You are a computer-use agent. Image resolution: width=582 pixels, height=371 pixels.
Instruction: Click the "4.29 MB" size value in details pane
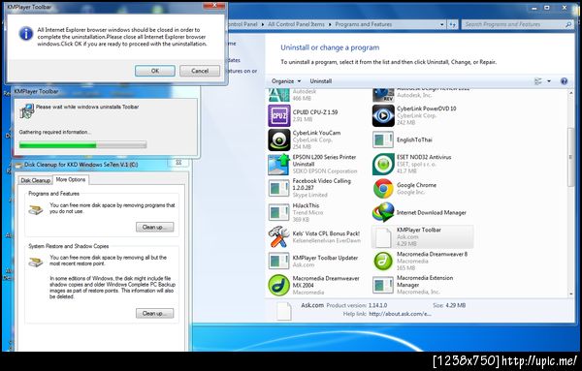tap(455, 305)
